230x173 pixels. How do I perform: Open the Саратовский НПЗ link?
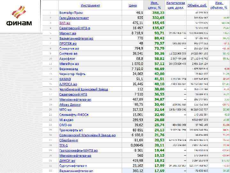click(73, 94)
